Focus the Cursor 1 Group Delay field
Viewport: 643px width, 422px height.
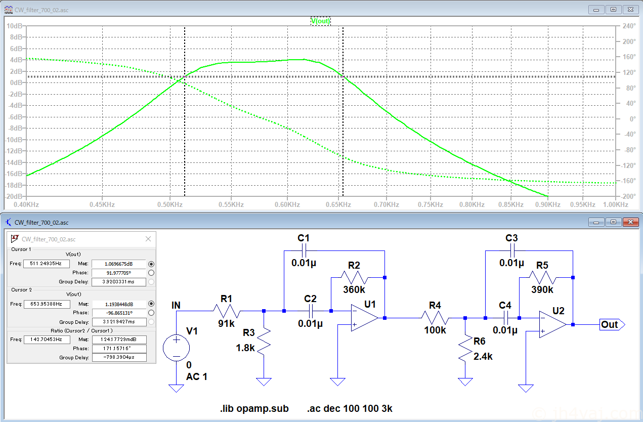(x=119, y=281)
